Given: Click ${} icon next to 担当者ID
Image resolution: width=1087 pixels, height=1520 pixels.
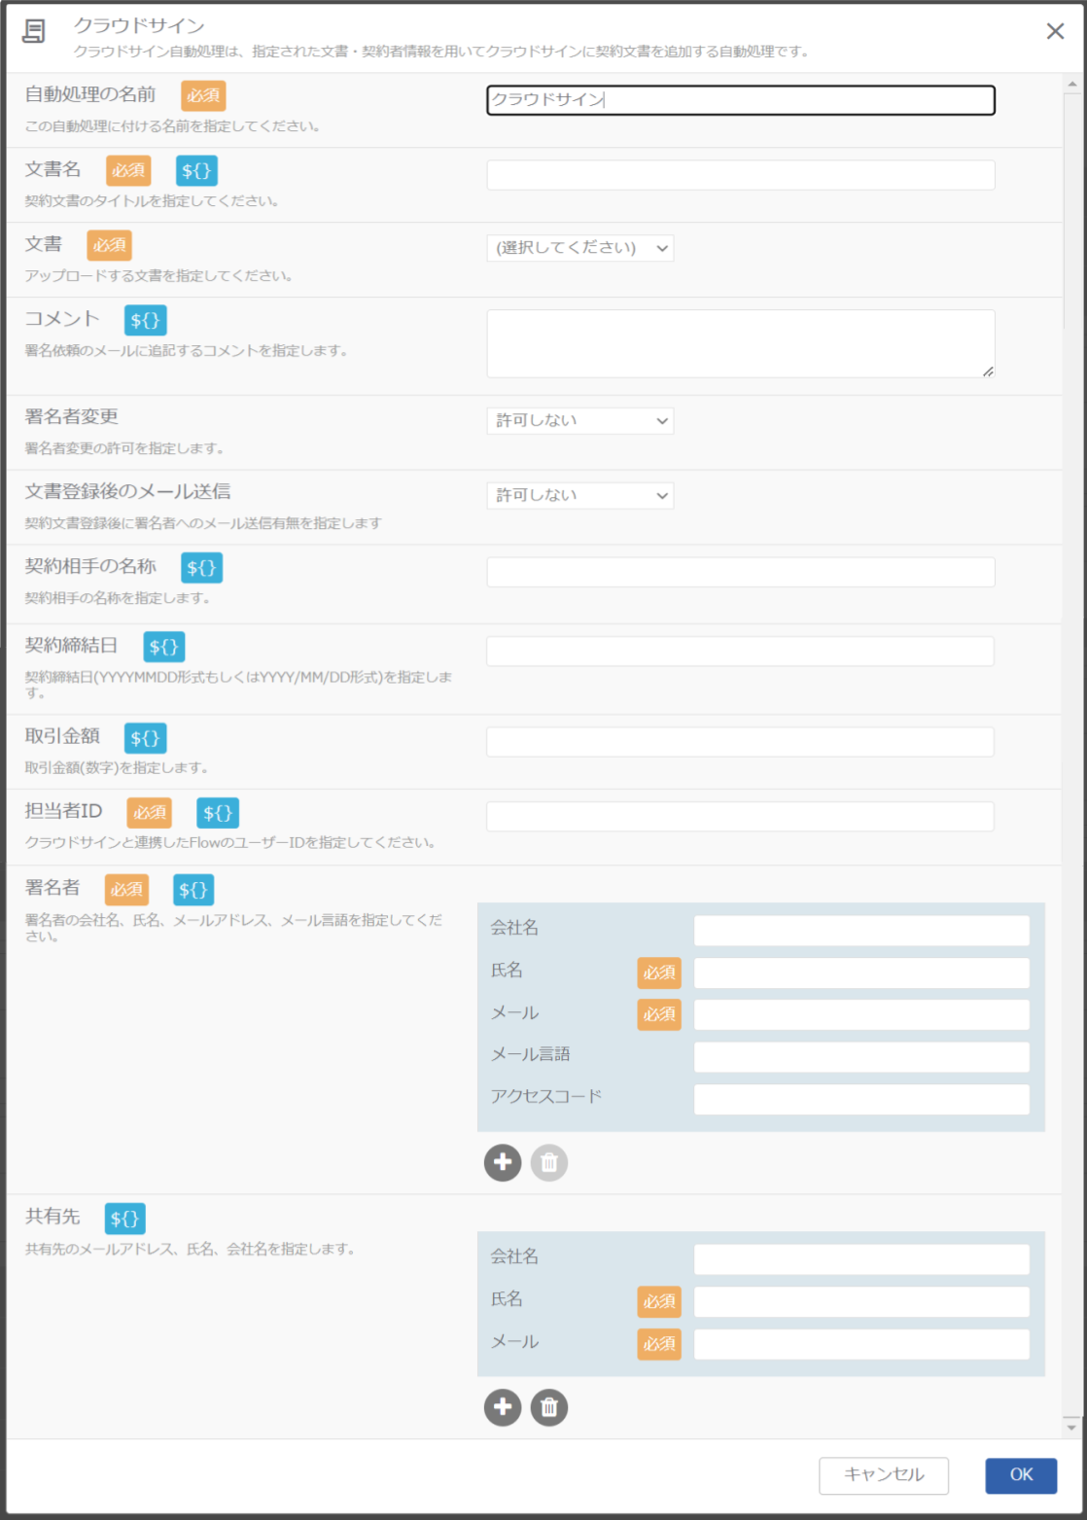Looking at the screenshot, I should [x=218, y=813].
